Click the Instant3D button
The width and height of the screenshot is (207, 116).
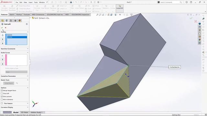[x=120, y=8]
